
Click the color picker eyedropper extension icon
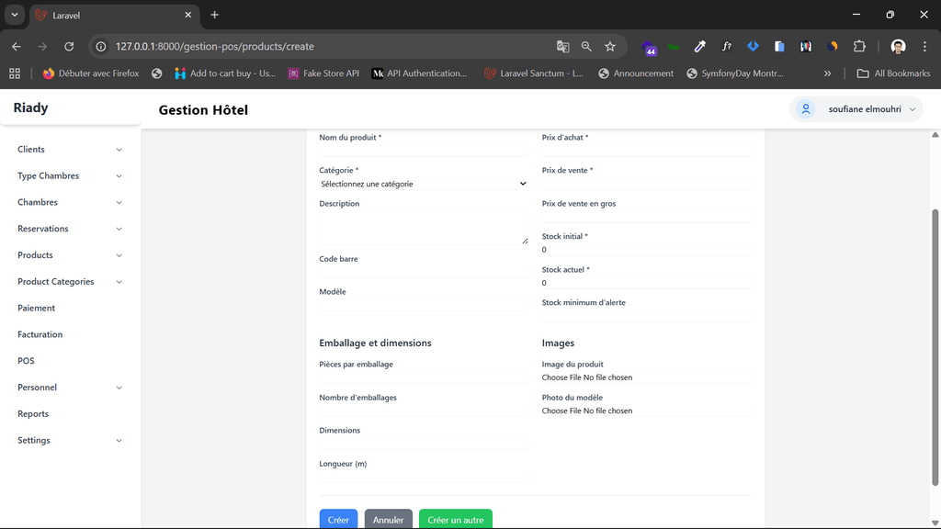click(700, 47)
